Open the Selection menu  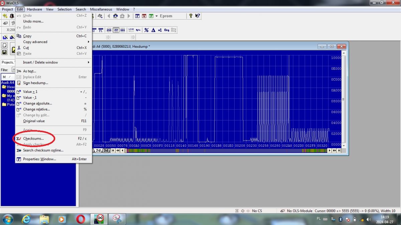point(64,9)
